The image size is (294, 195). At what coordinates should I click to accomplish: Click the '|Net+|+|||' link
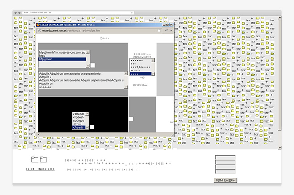click(x=46, y=169)
